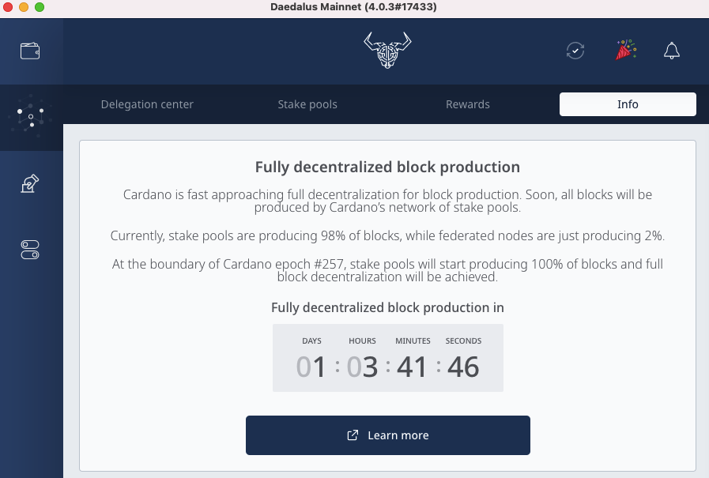Click the DAYS label in the countdown

click(311, 341)
